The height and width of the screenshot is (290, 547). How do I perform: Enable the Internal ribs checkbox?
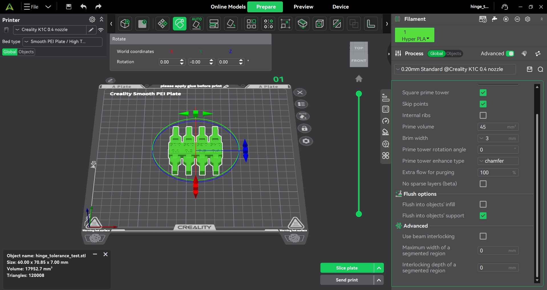click(483, 115)
